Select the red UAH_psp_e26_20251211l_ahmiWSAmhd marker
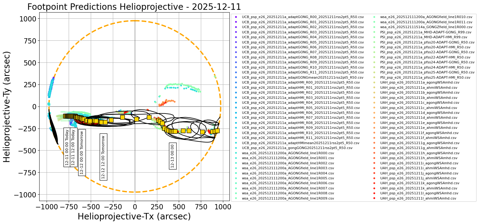 point(375,198)
